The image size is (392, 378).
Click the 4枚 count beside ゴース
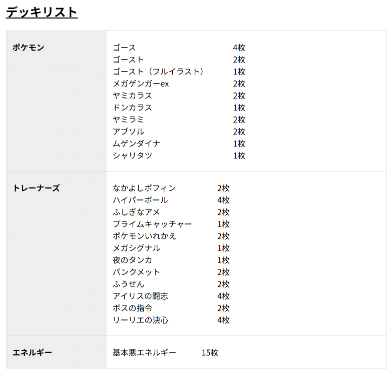coord(239,47)
